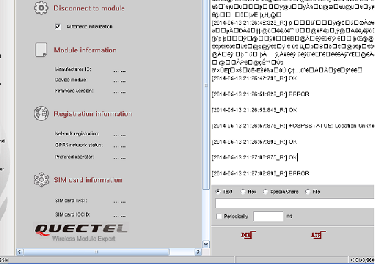Click the Wireless Module Expert tagline
Viewport: 383px width, 264px height.
pyautogui.click(x=83, y=239)
